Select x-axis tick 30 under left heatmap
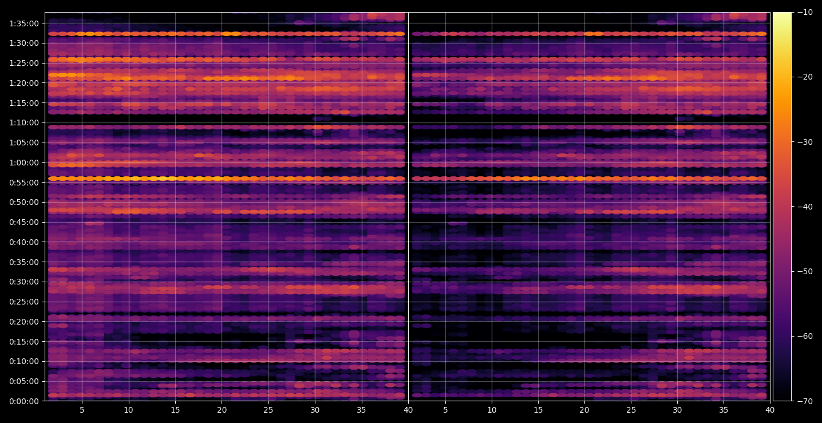Screen dimensions: 822x423 pos(315,410)
